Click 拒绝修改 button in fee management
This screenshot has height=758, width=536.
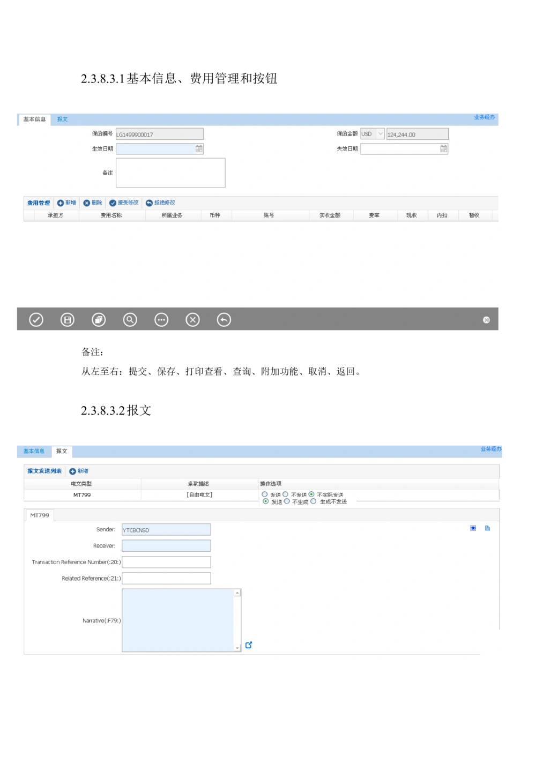160,203
